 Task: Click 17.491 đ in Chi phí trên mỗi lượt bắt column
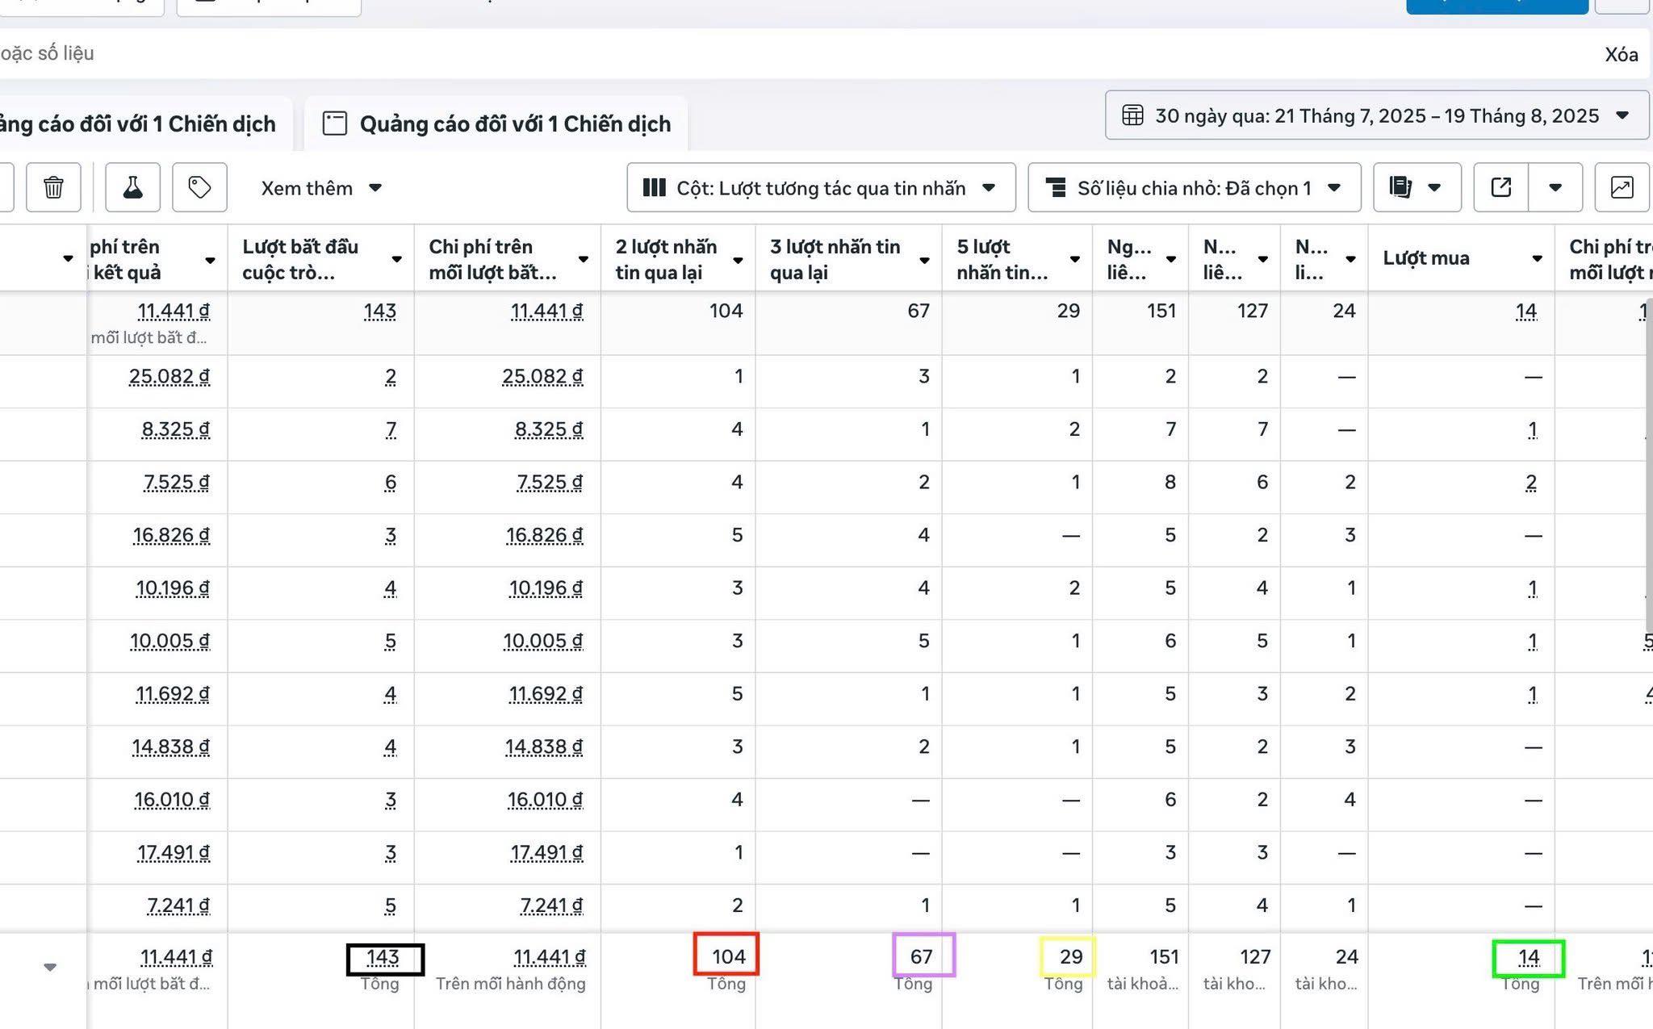point(546,852)
